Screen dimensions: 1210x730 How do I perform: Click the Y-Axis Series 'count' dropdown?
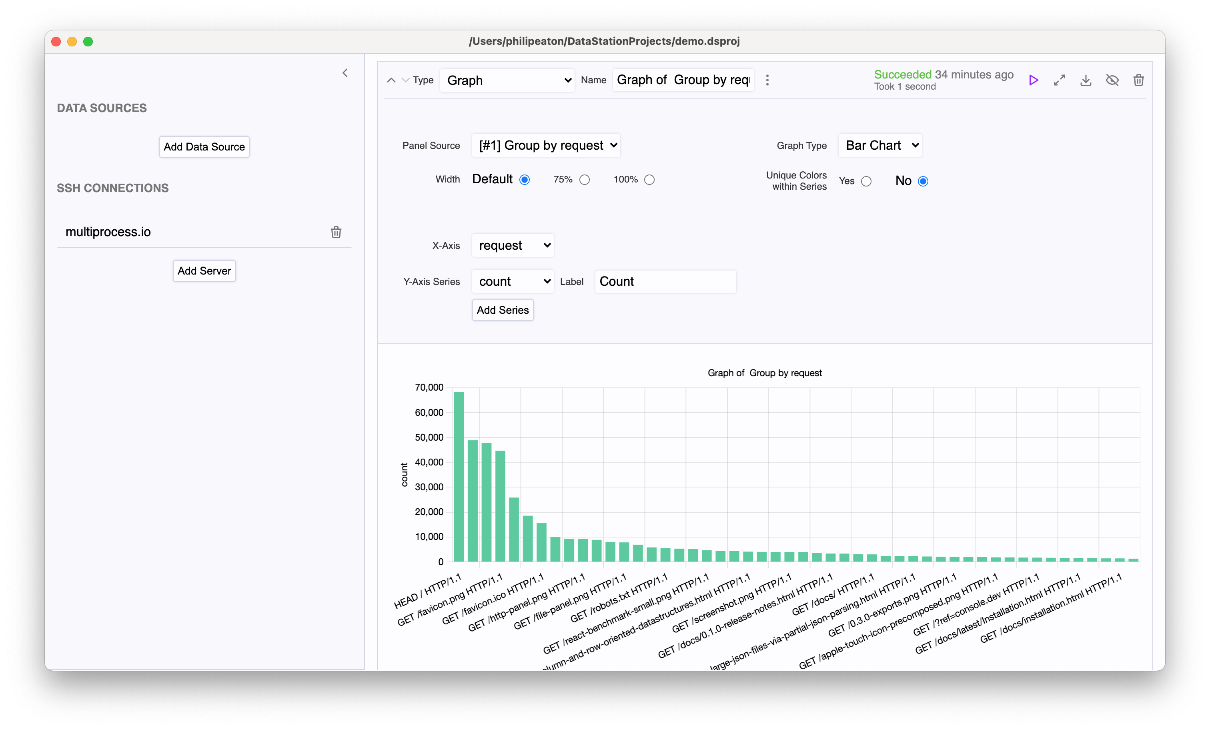(513, 281)
